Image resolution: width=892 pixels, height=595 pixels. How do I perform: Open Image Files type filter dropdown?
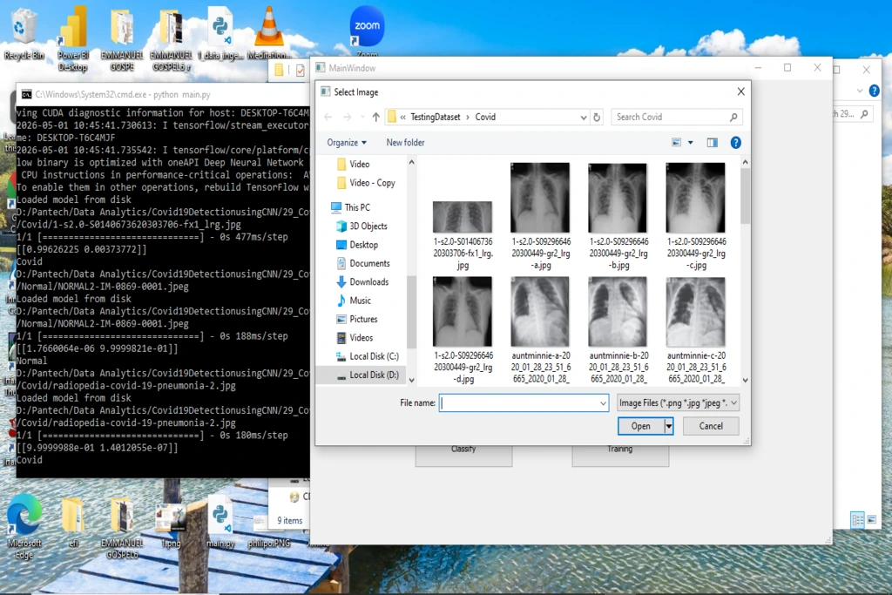click(x=678, y=403)
